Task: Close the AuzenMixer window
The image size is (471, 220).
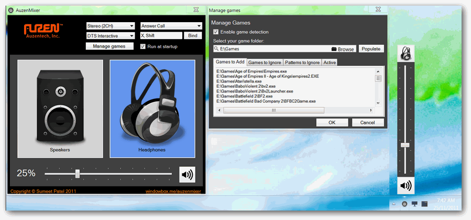Action: (196, 9)
